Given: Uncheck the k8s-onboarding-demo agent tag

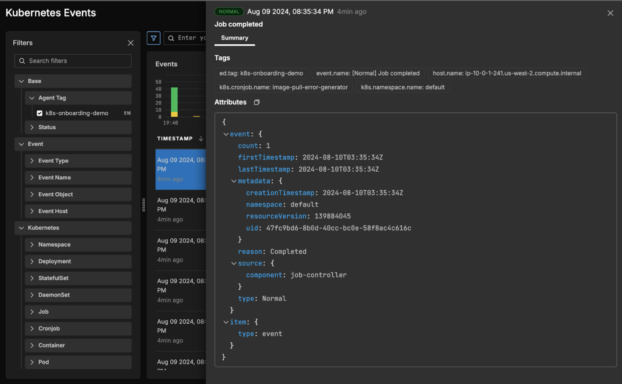Looking at the screenshot, I should pos(39,113).
